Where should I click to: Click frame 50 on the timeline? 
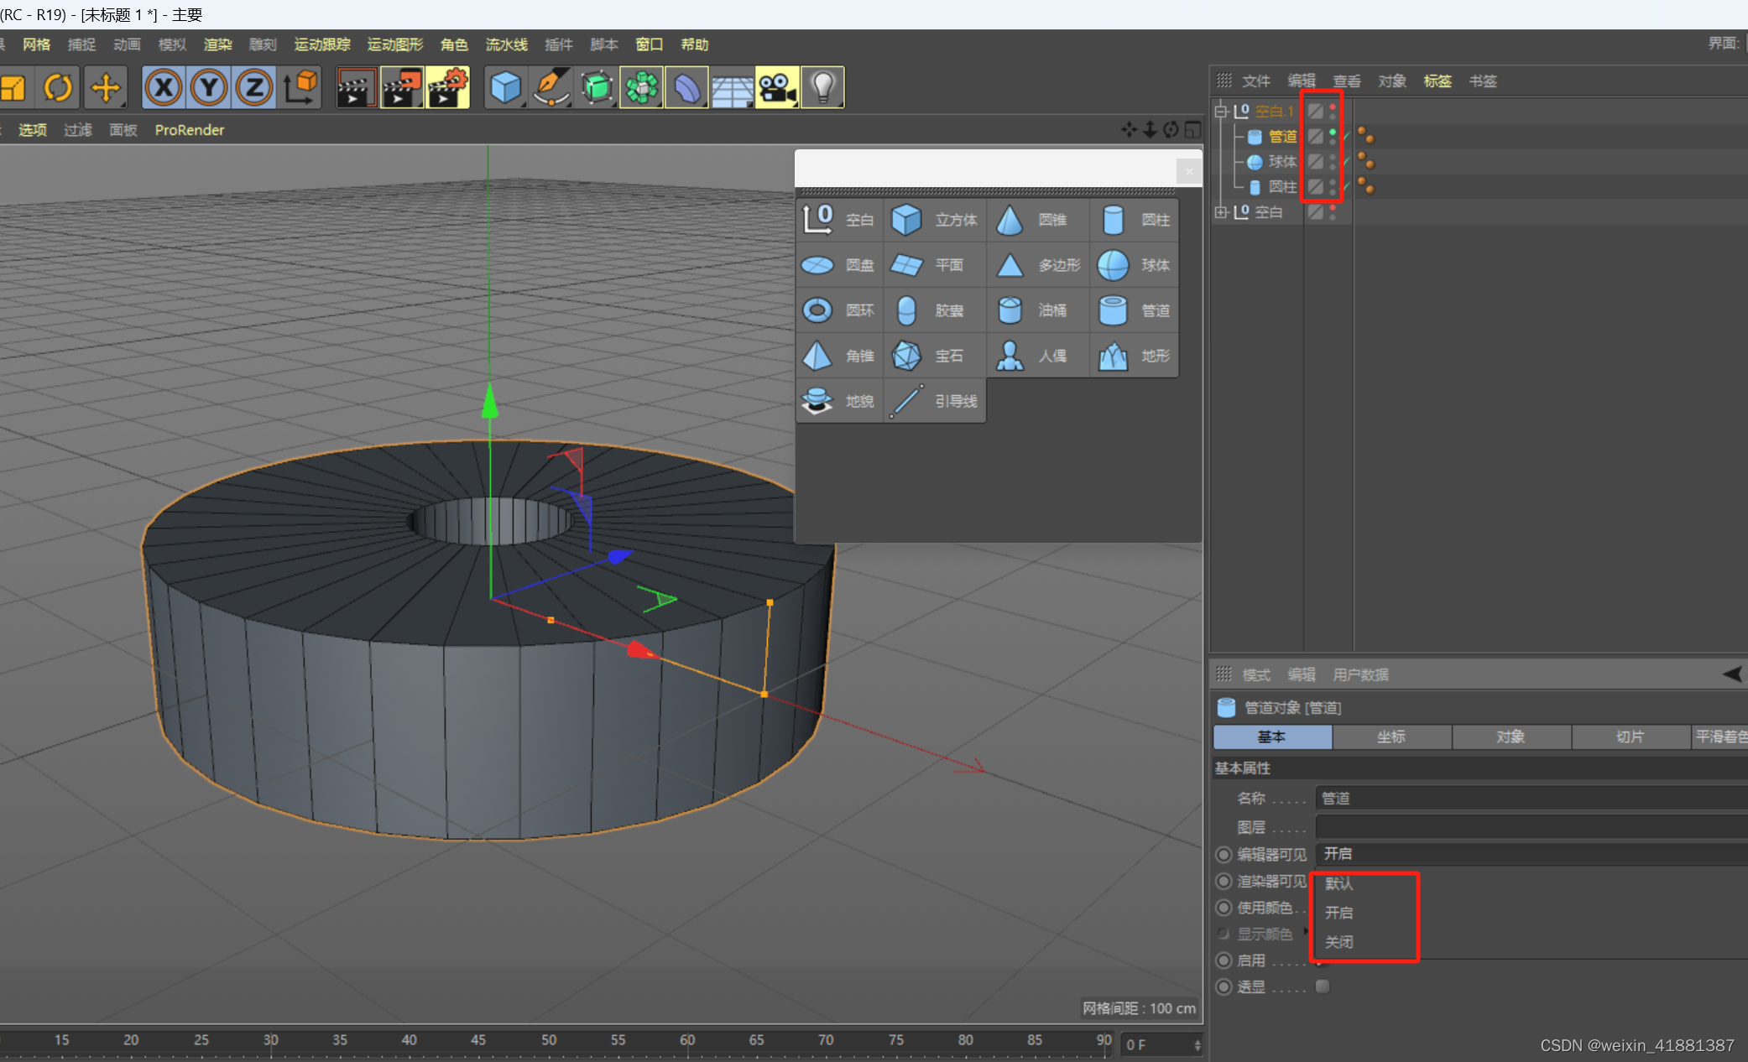tap(549, 1040)
